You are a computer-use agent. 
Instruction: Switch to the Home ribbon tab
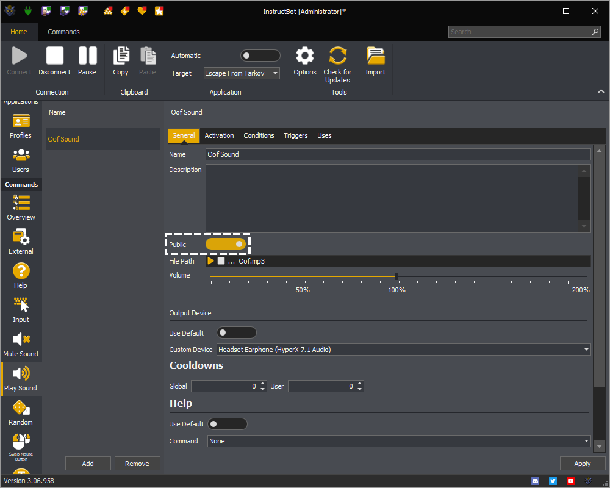click(19, 32)
